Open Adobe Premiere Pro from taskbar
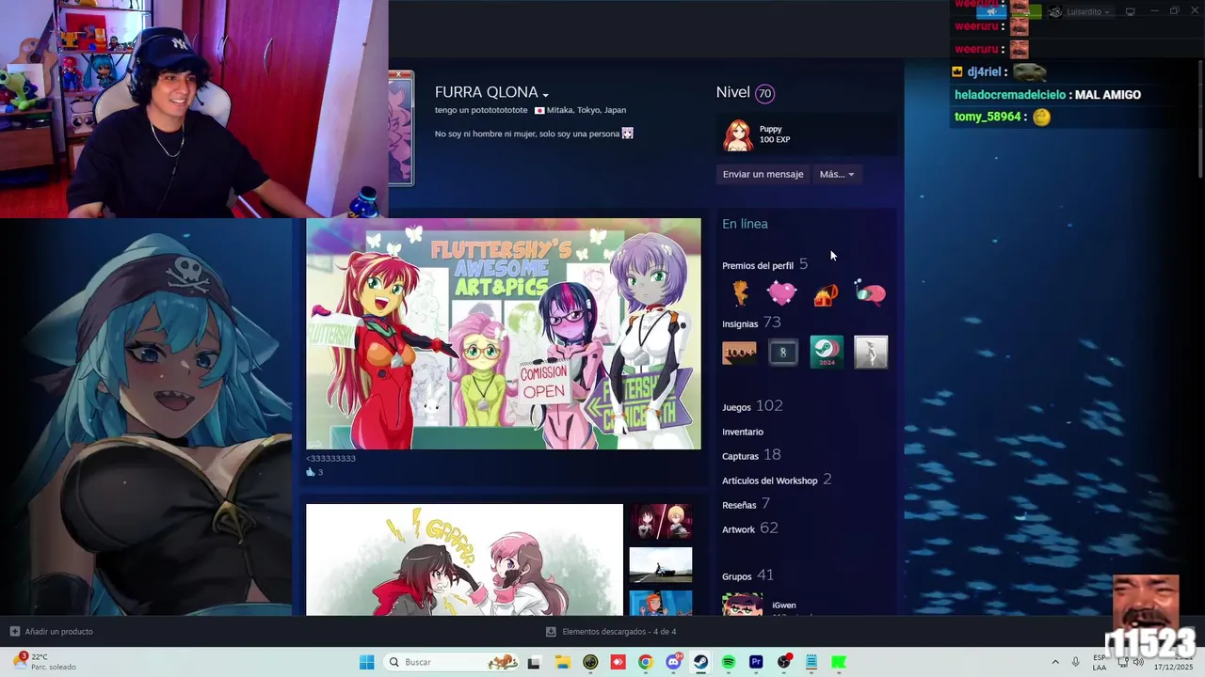Viewport: 1205px width, 677px height. pyautogui.click(x=756, y=662)
